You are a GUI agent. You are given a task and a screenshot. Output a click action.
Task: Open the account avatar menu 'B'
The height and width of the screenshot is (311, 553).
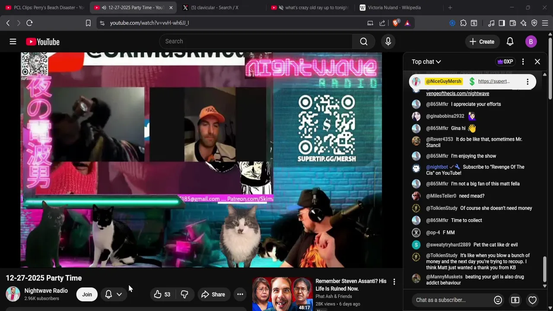[x=531, y=41]
